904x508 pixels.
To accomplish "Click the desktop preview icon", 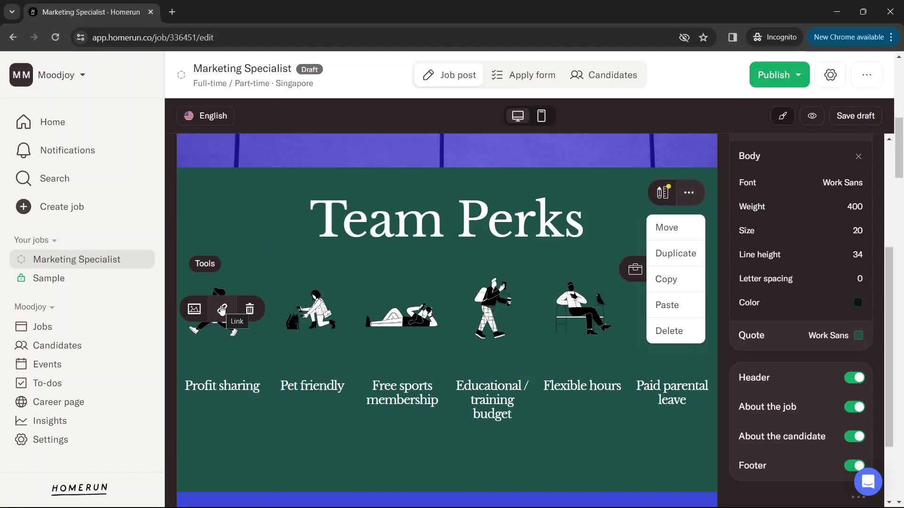I will click(517, 115).
